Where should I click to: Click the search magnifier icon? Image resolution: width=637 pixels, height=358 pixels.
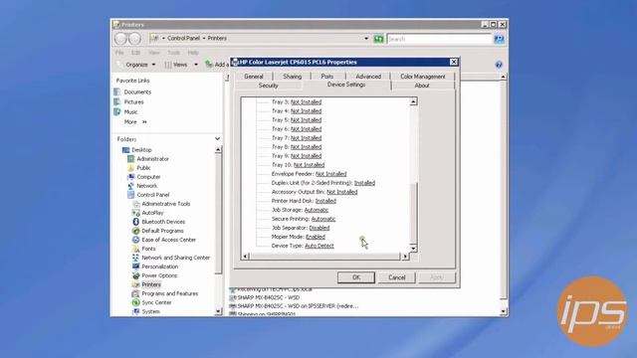[x=499, y=39]
